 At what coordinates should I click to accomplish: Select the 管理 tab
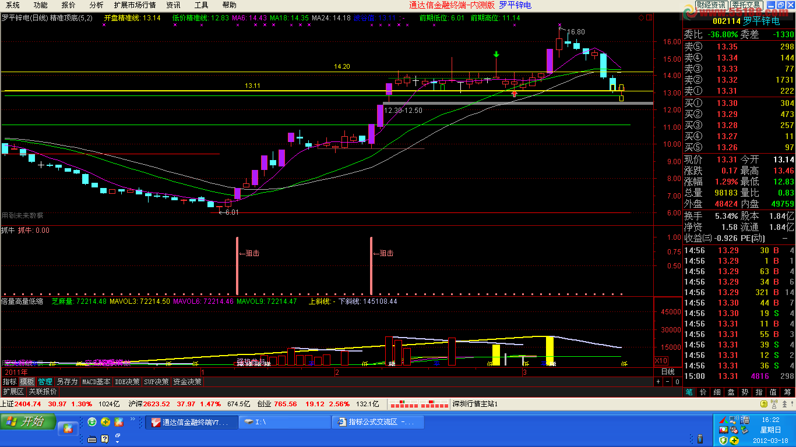(x=45, y=382)
